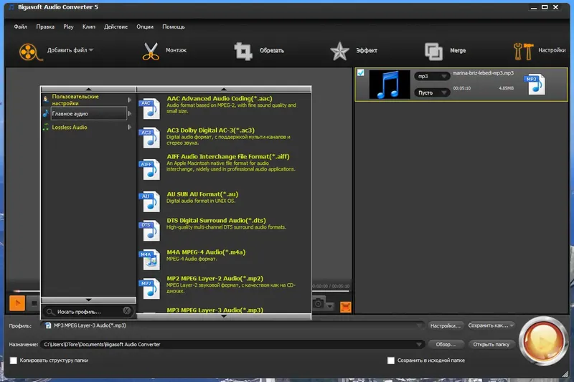Open the Эффект star icon
This screenshot has height=382, width=574.
[339, 51]
